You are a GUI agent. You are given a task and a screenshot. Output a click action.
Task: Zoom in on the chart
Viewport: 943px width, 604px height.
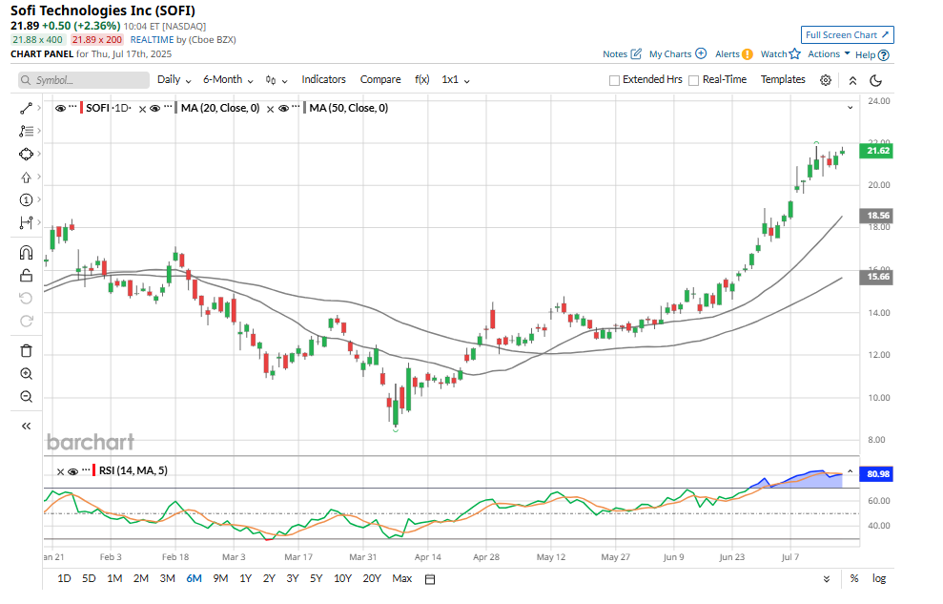tap(26, 374)
